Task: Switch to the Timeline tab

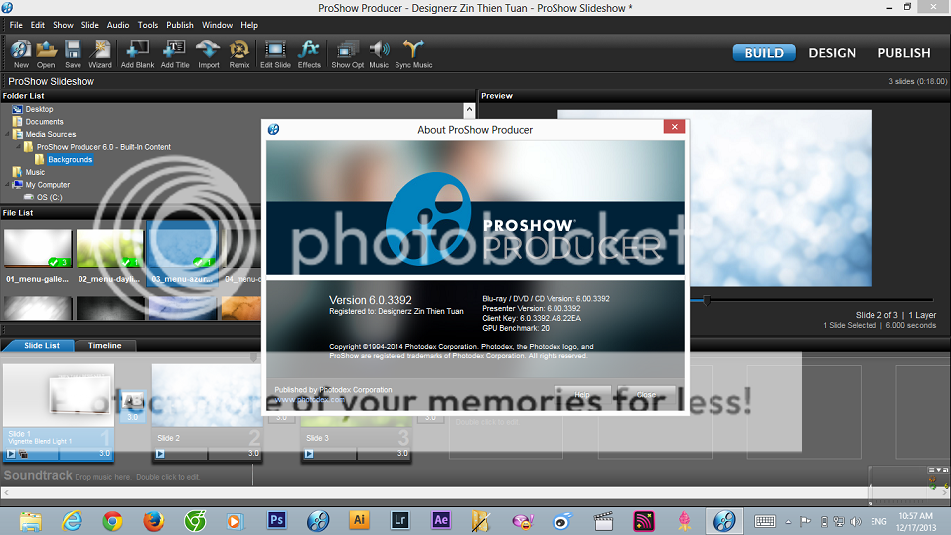Action: click(104, 346)
